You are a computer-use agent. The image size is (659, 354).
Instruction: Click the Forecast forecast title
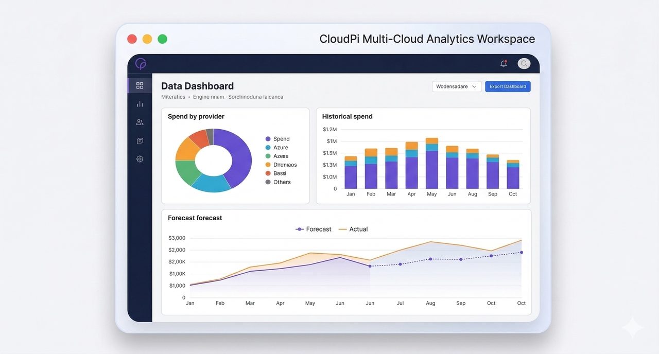(195, 218)
